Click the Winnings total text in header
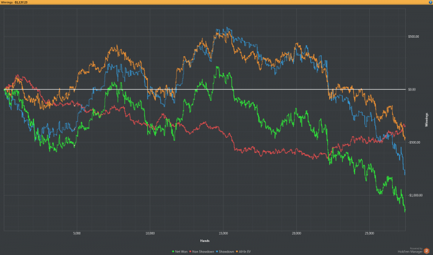This screenshot has width=433, height=255. pyautogui.click(x=14, y=2)
